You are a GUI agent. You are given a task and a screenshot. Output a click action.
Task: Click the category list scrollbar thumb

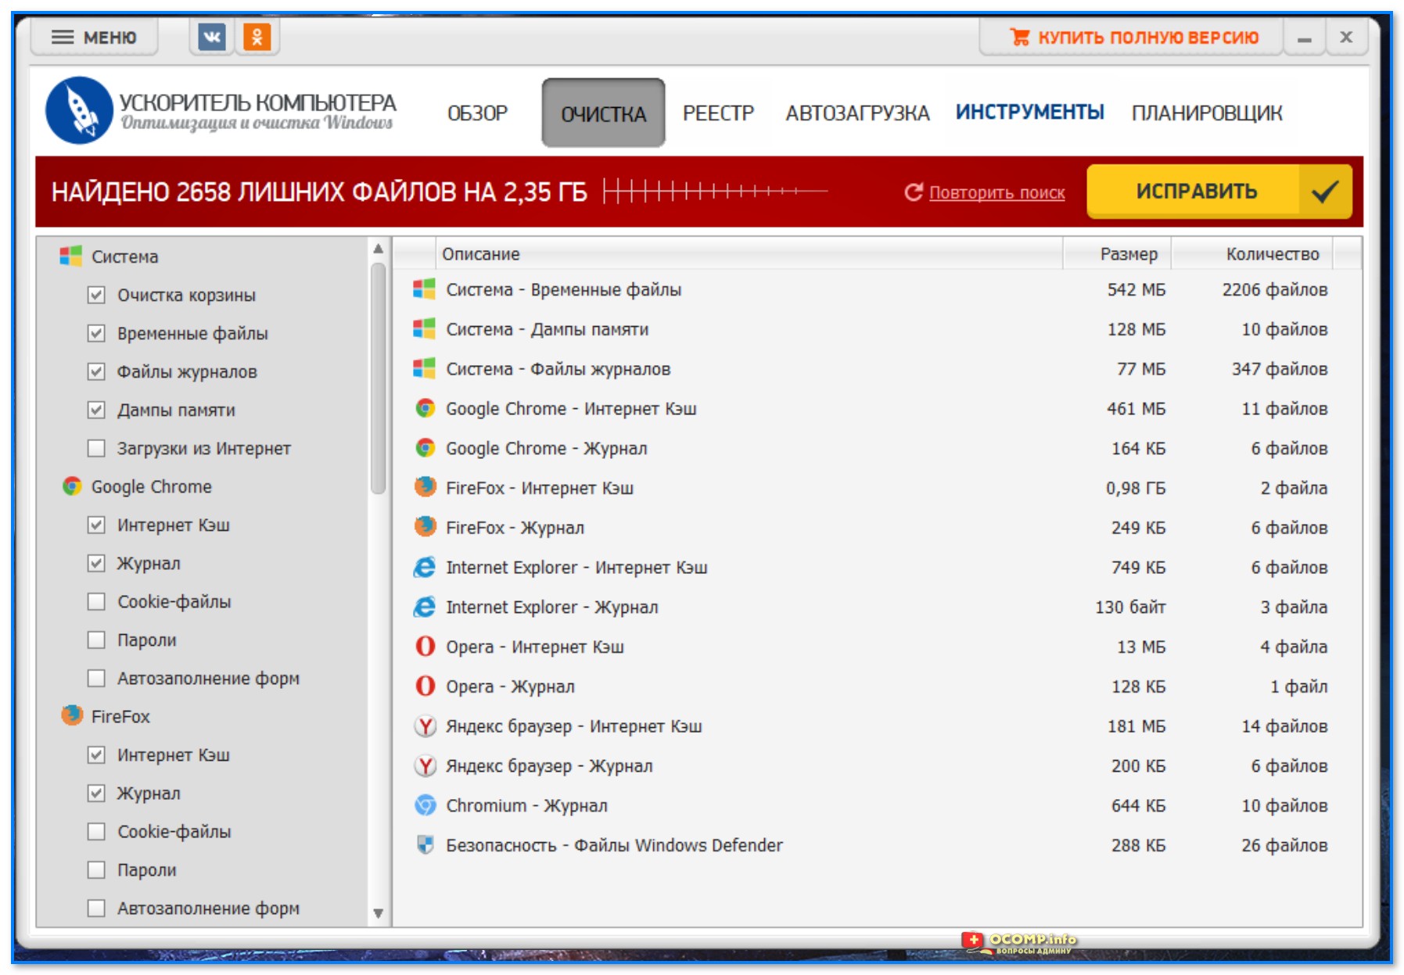click(x=379, y=378)
